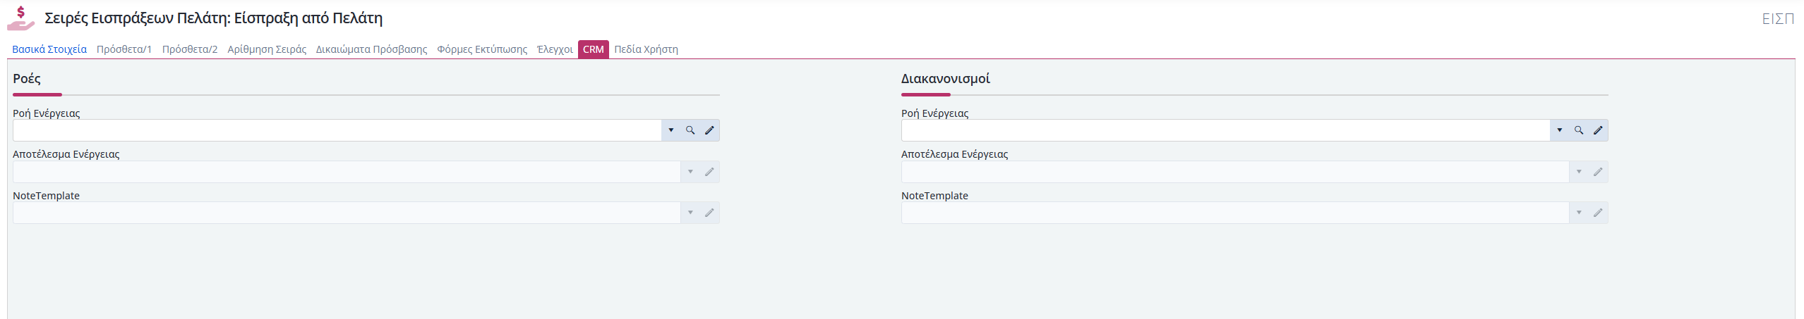Click the Αποτέλεσμα Ενέργειας field under Ροές

[x=347, y=172]
